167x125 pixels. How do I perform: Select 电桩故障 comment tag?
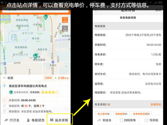tap(121, 114)
